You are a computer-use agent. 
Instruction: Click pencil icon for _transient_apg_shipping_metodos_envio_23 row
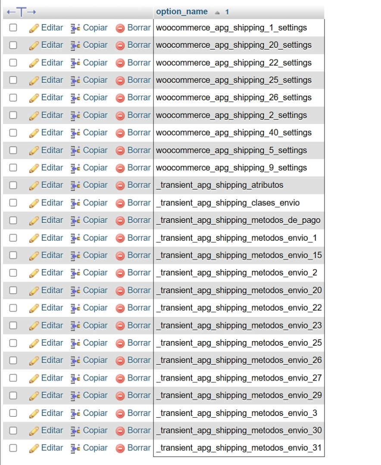pyautogui.click(x=34, y=325)
